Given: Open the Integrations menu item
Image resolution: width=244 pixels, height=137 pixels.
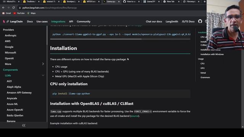Looking at the screenshot, I should coord(58,22).
